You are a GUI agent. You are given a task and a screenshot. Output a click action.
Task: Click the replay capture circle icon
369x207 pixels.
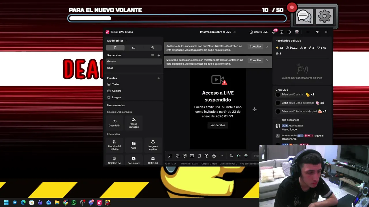(214, 156)
